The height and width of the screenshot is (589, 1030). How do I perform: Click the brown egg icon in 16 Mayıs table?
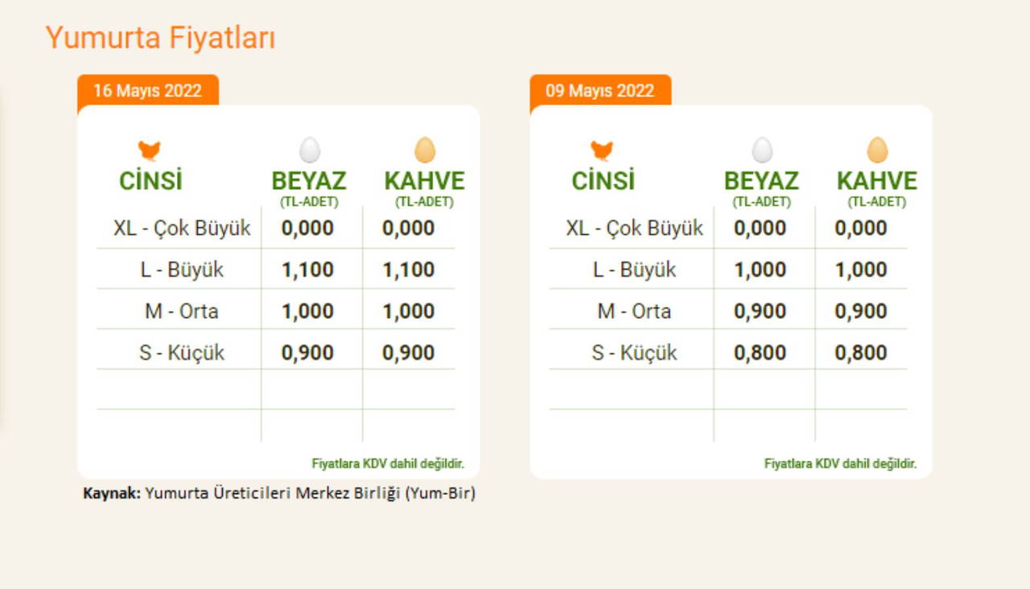(425, 150)
